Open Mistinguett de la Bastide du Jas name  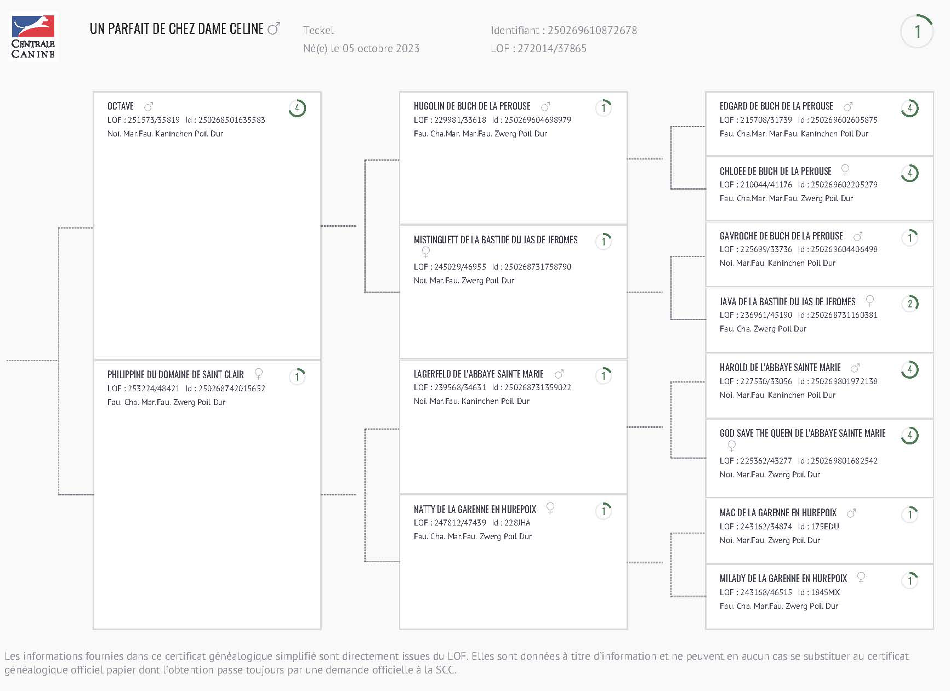pyautogui.click(x=496, y=240)
